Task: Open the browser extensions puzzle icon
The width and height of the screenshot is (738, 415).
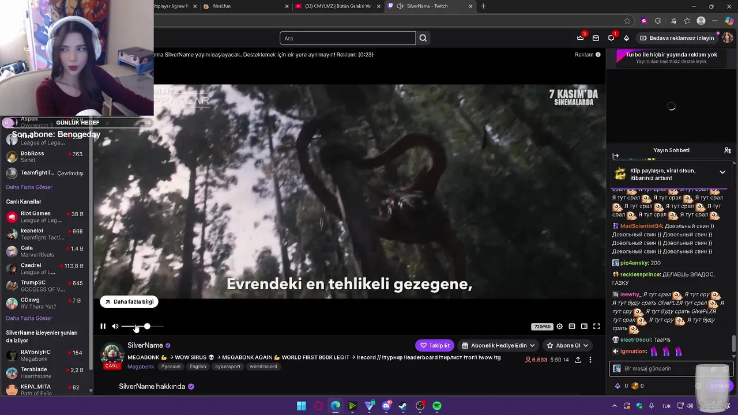Action: 658,21
